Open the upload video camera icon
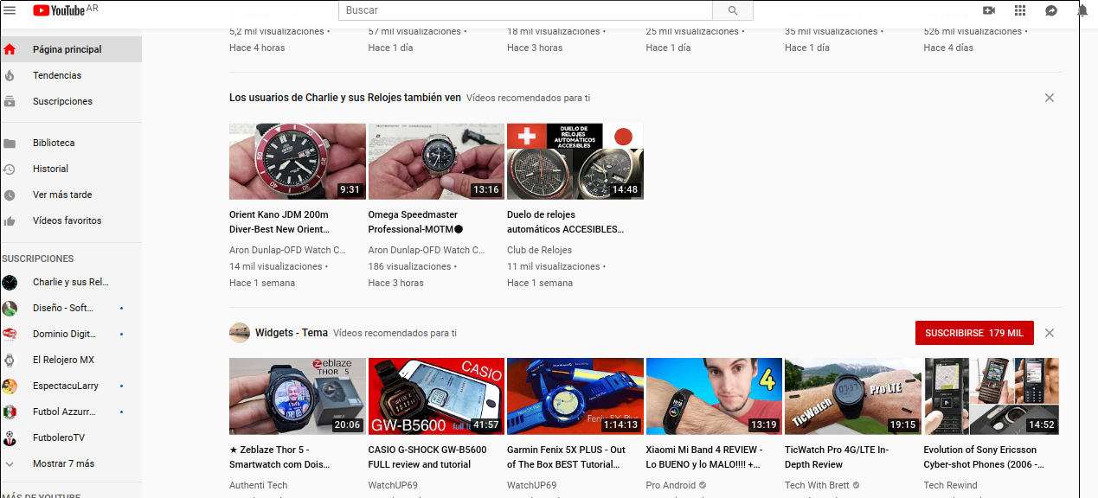Image resolution: width=1098 pixels, height=498 pixels. 989,10
